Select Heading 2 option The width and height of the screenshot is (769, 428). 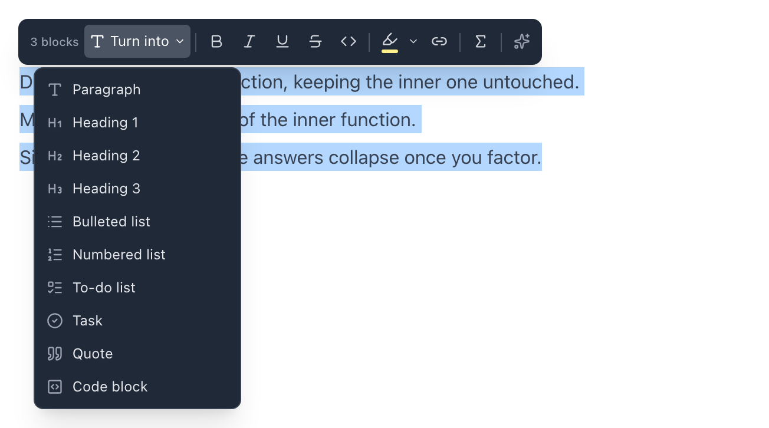(137, 156)
